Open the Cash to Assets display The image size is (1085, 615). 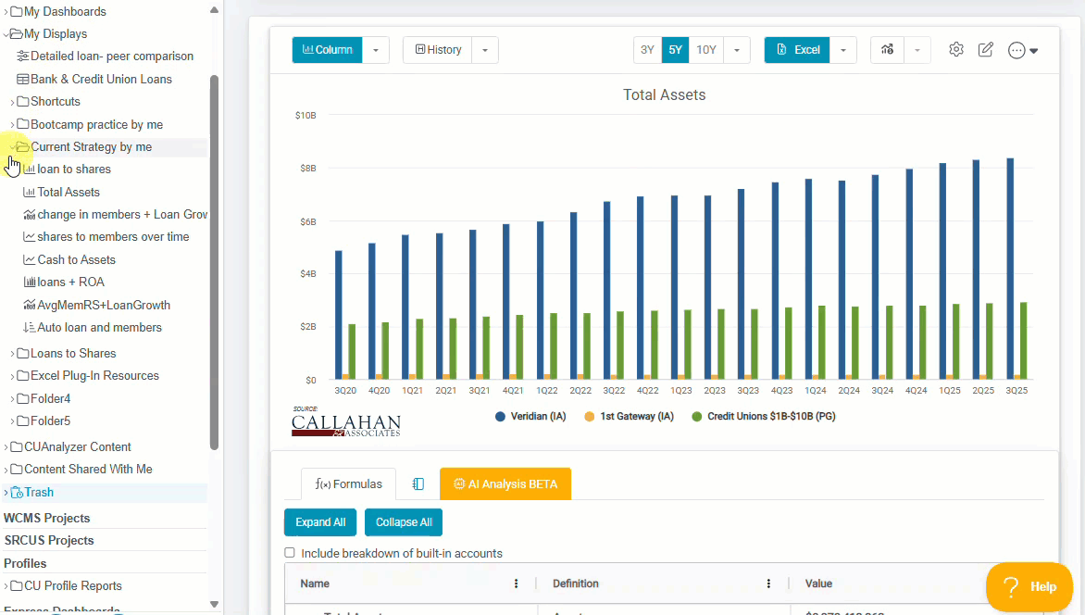coord(76,259)
